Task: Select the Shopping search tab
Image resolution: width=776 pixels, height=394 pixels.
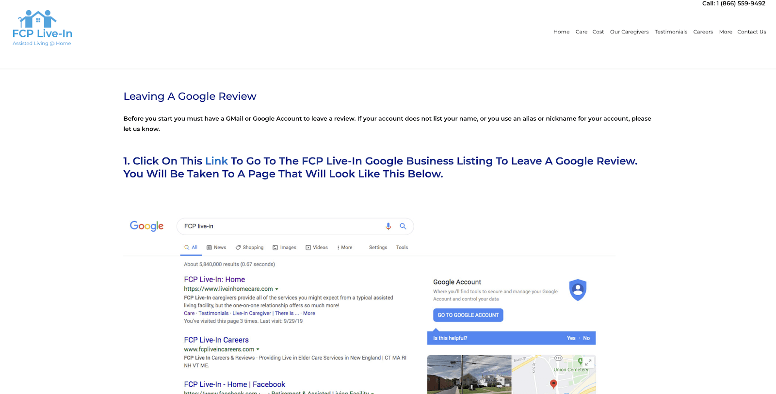Action: coord(249,248)
